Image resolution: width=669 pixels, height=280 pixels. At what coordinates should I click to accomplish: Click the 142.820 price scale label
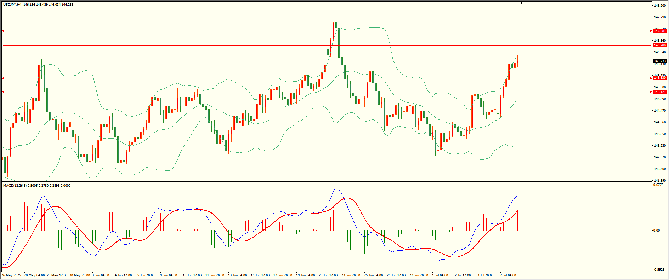point(660,157)
